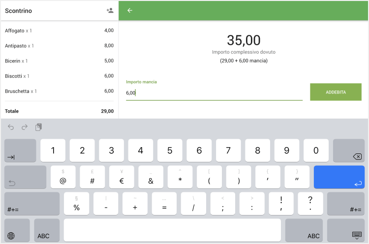This screenshot has width=369, height=244.
Task: Toggle more symbols with left #+= key
Action: [32, 204]
